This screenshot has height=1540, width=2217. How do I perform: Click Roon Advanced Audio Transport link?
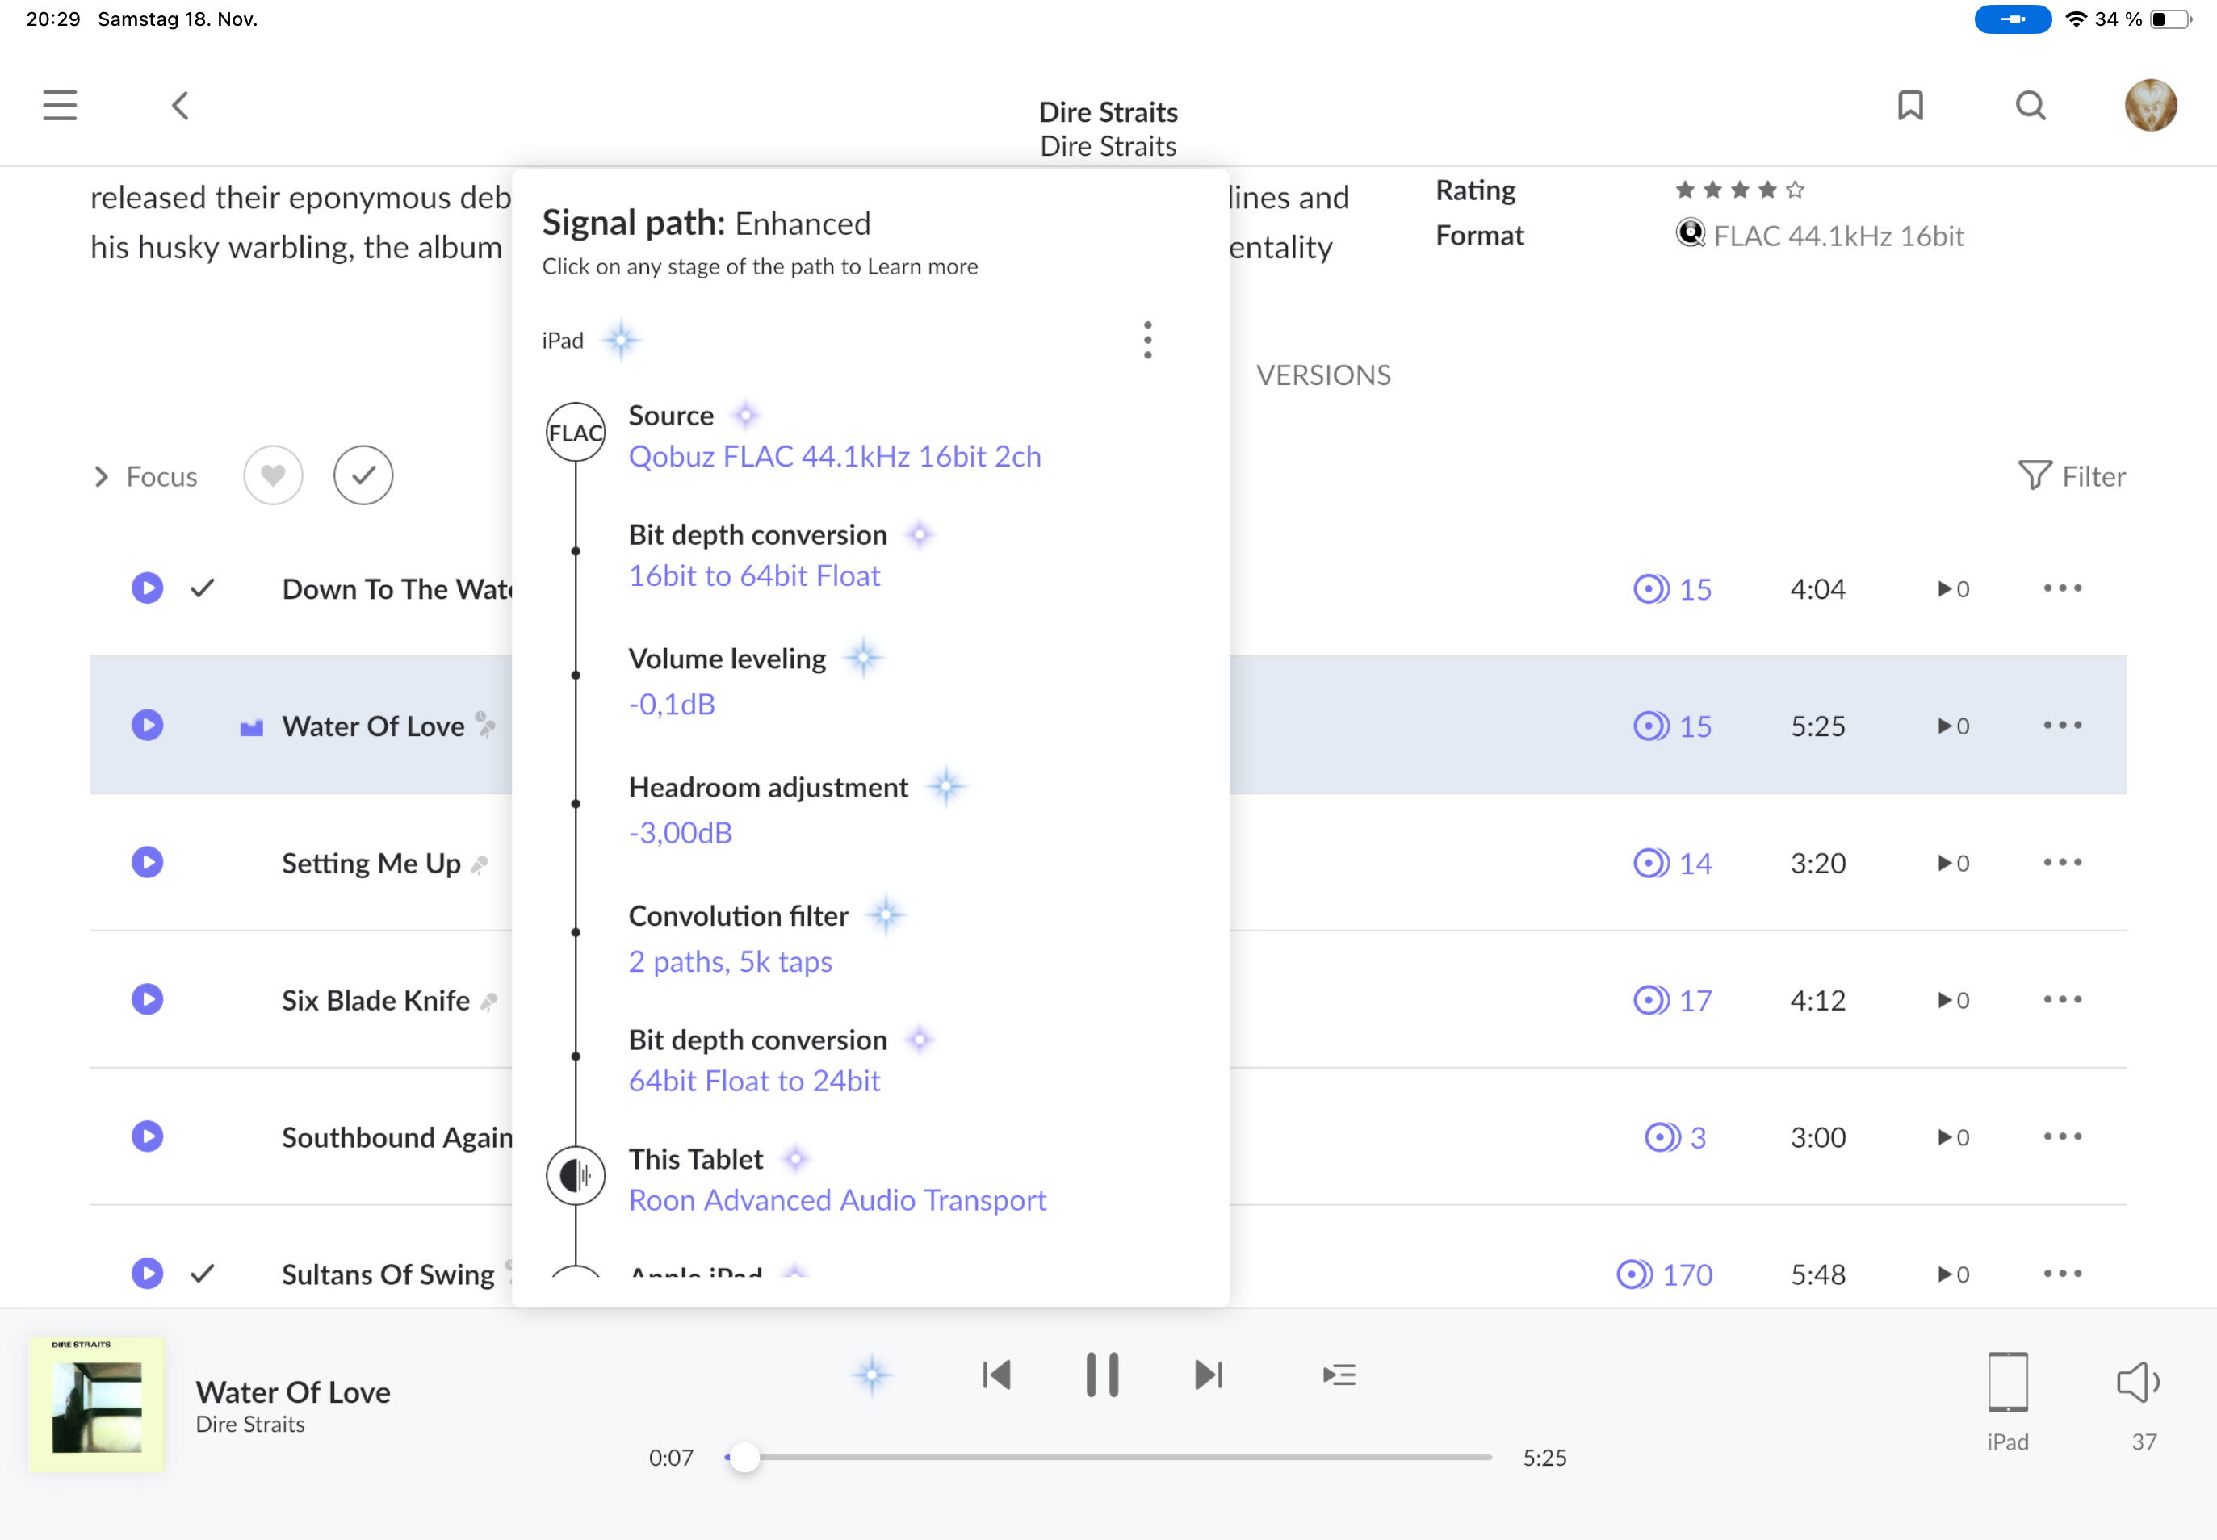836,1200
